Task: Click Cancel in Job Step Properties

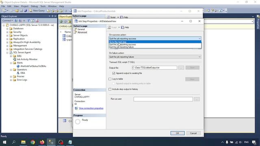Action: [x=193, y=133]
